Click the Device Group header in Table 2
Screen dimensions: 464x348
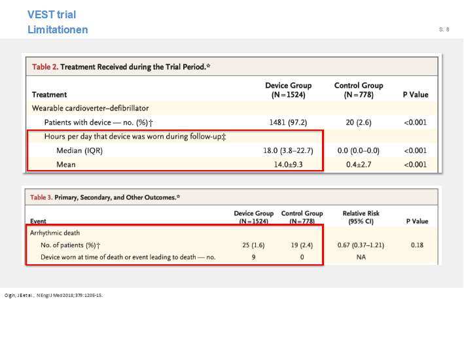[x=288, y=90]
